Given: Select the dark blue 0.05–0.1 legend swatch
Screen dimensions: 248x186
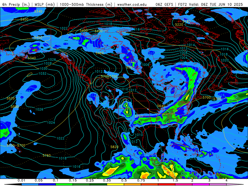Looking at the screenshot, I should click(47, 184).
